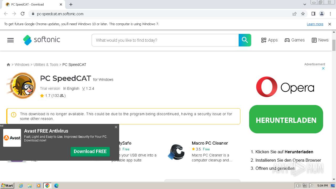Toggle the Chrome side panel

point(313,14)
